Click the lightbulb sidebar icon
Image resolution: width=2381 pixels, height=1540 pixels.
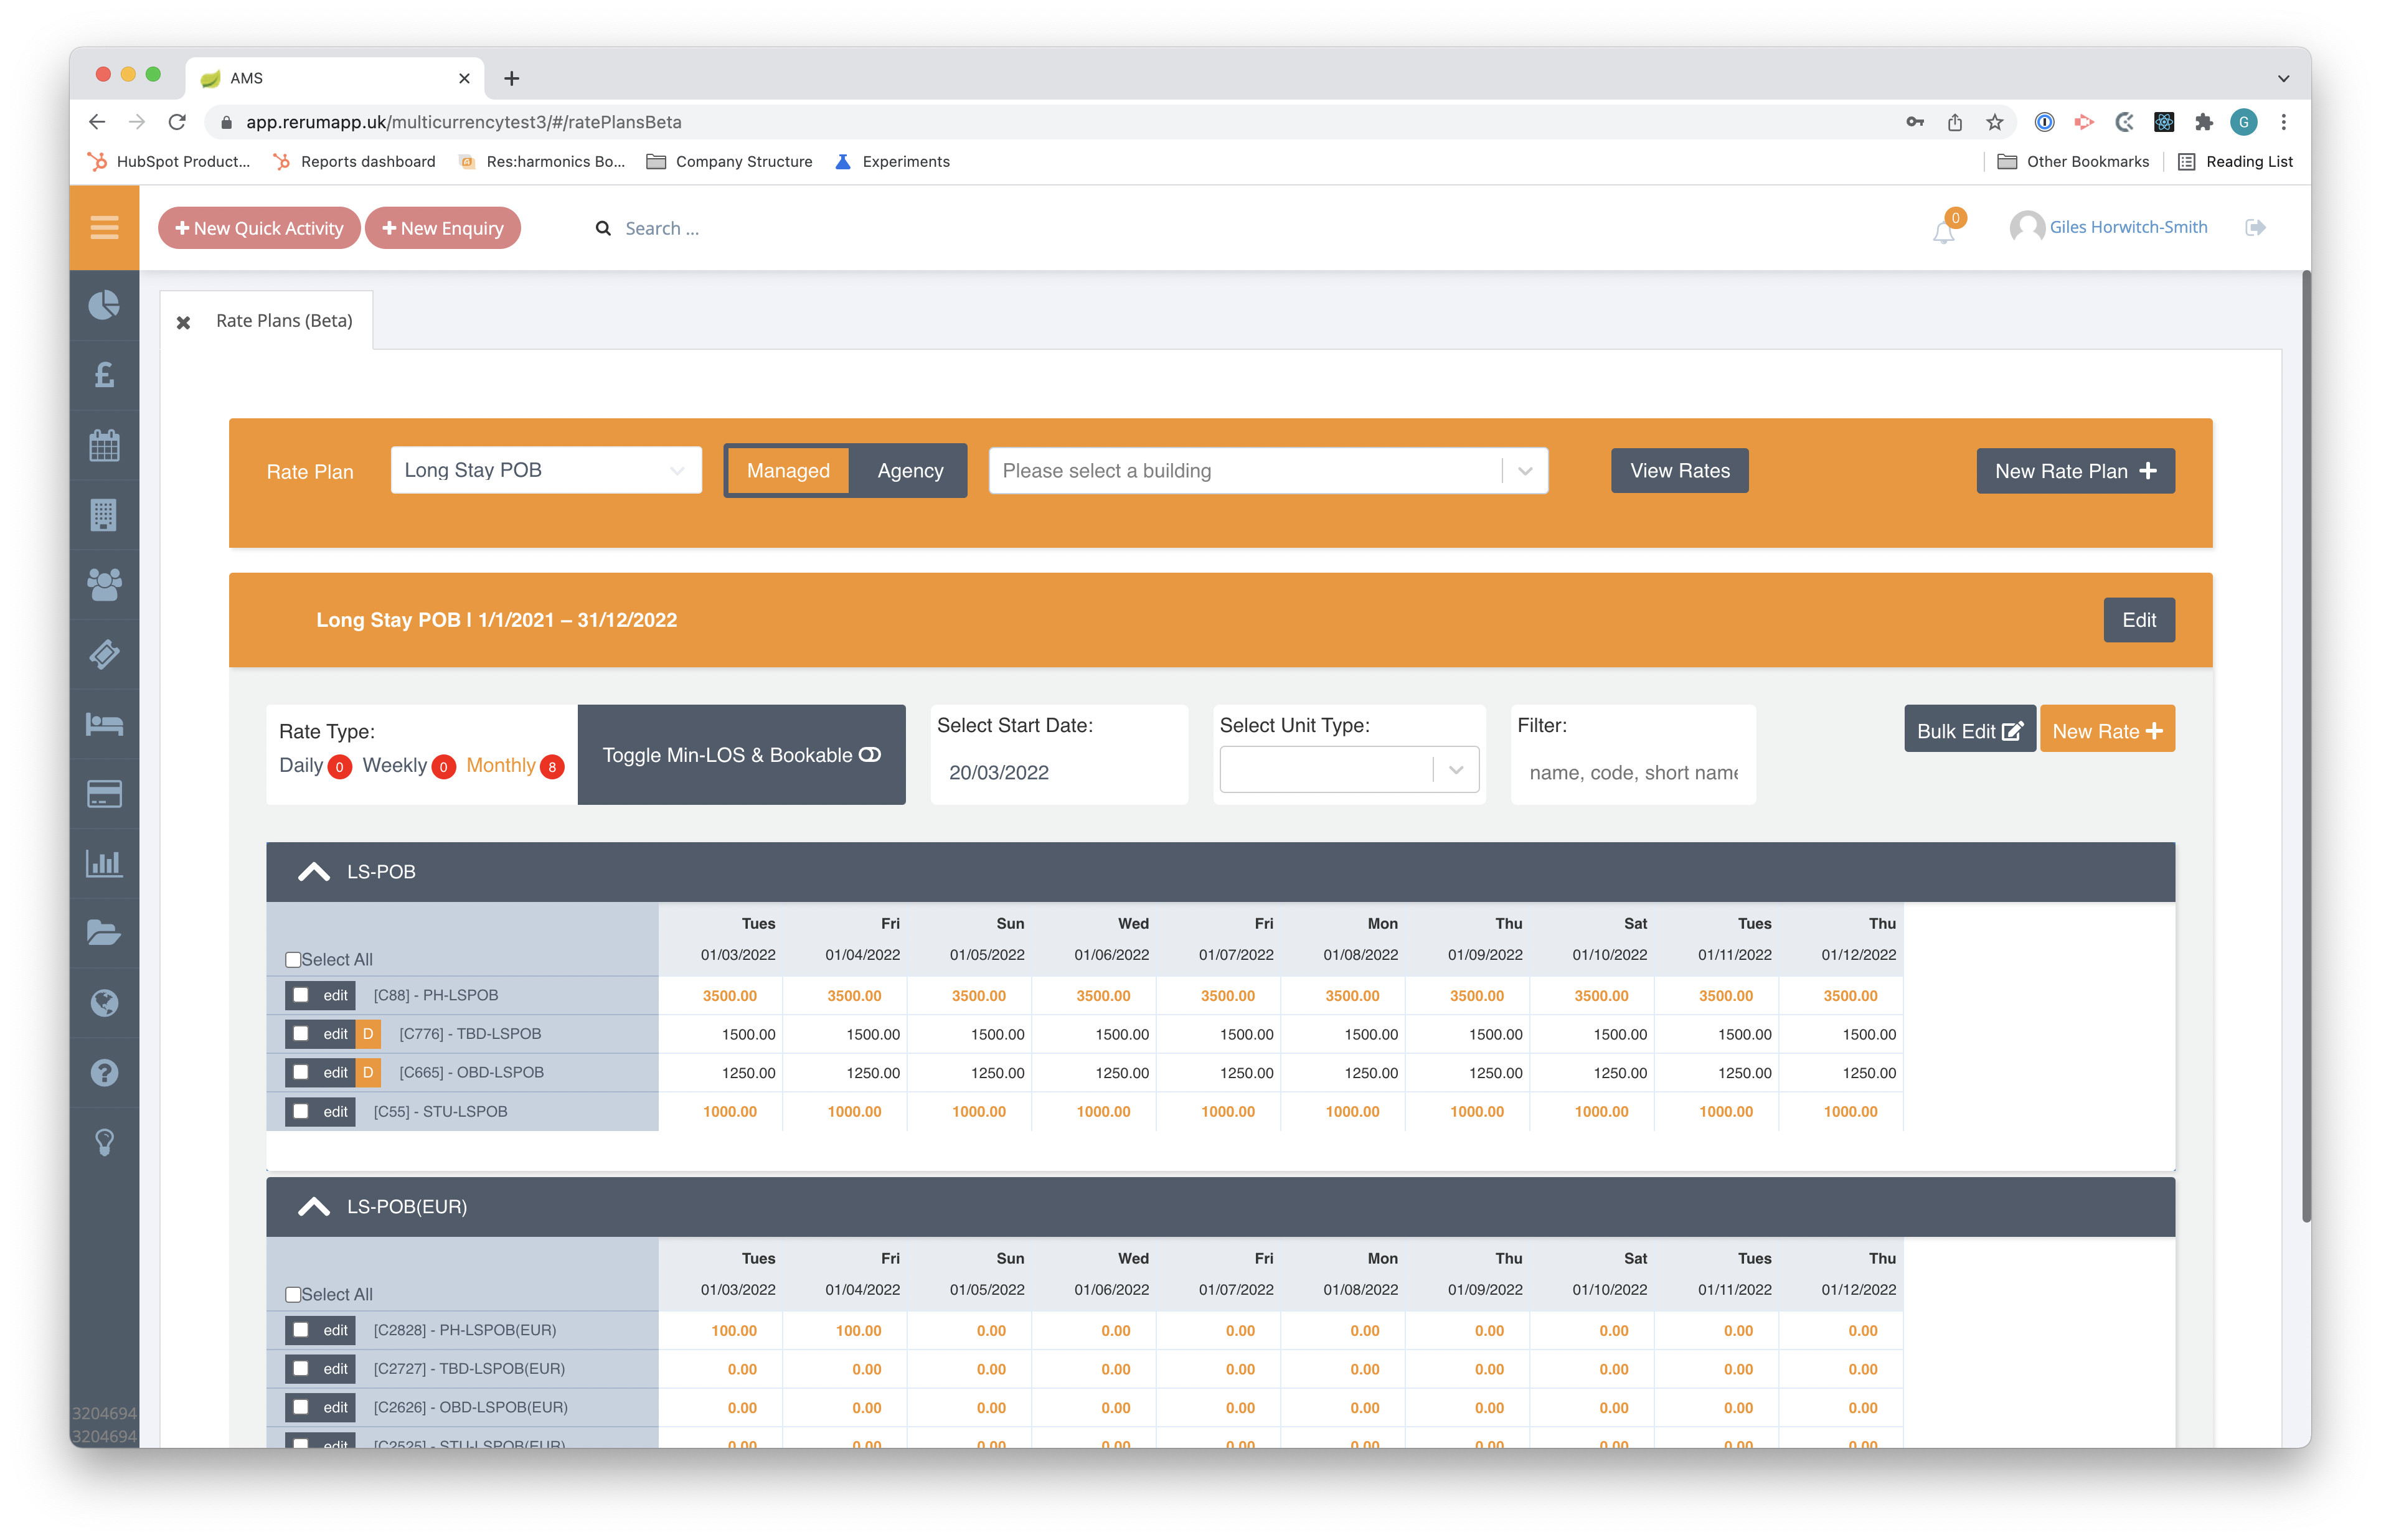pos(104,1142)
